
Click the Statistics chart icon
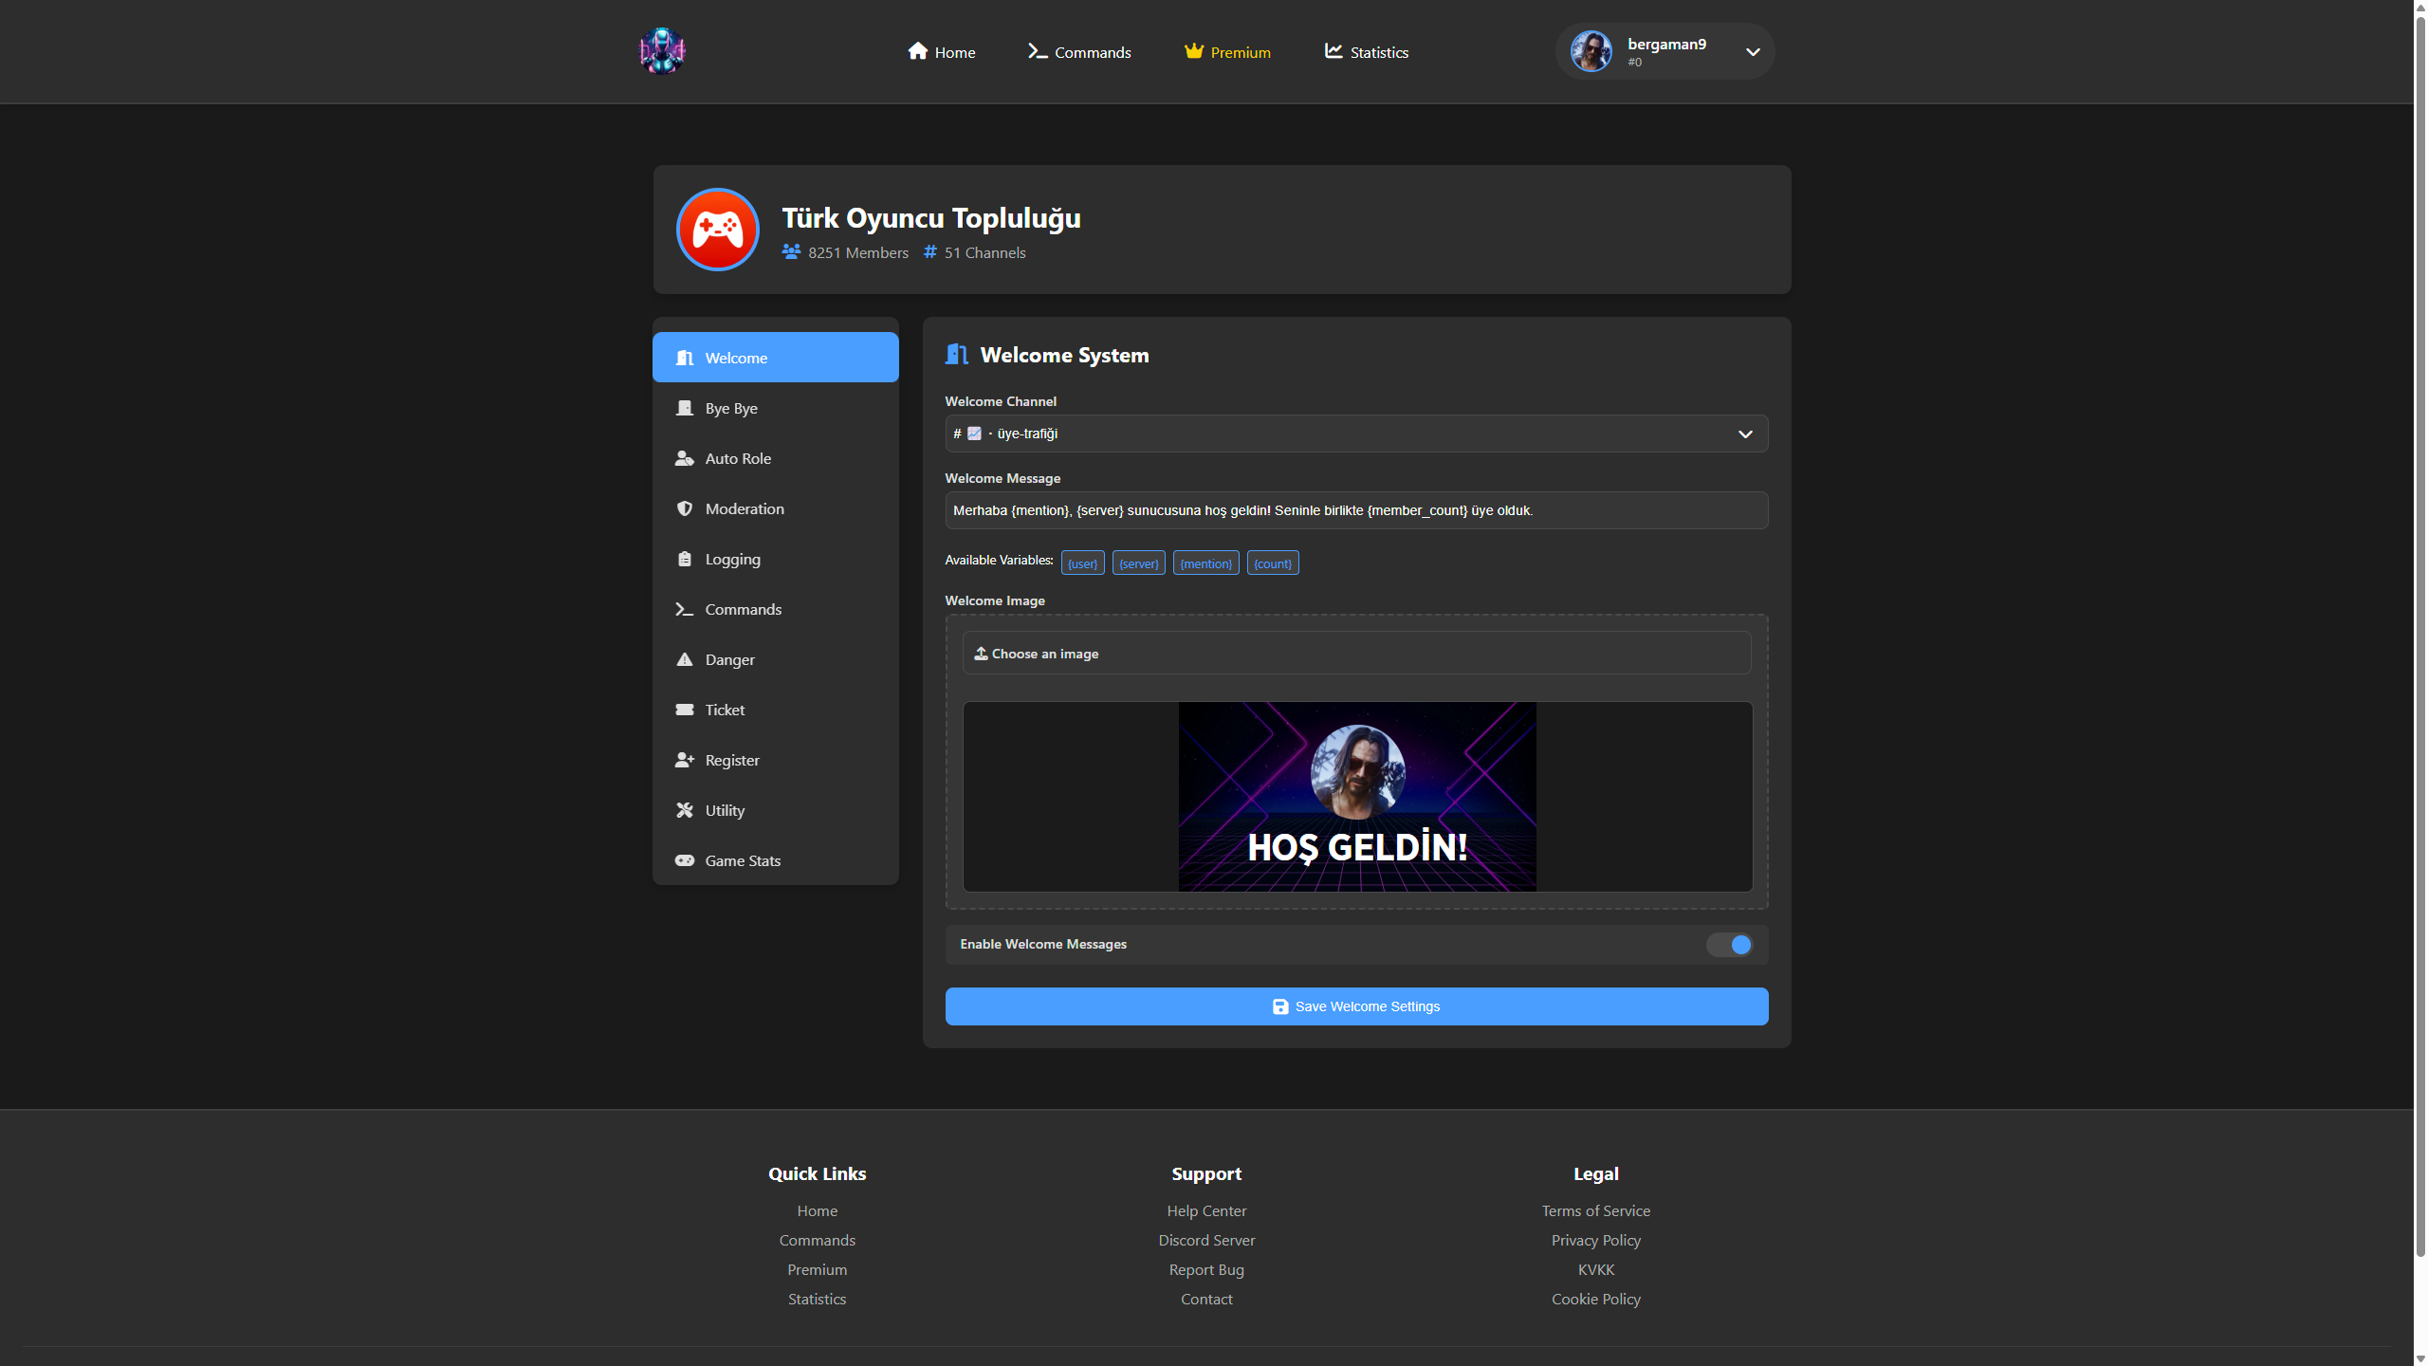point(1334,51)
